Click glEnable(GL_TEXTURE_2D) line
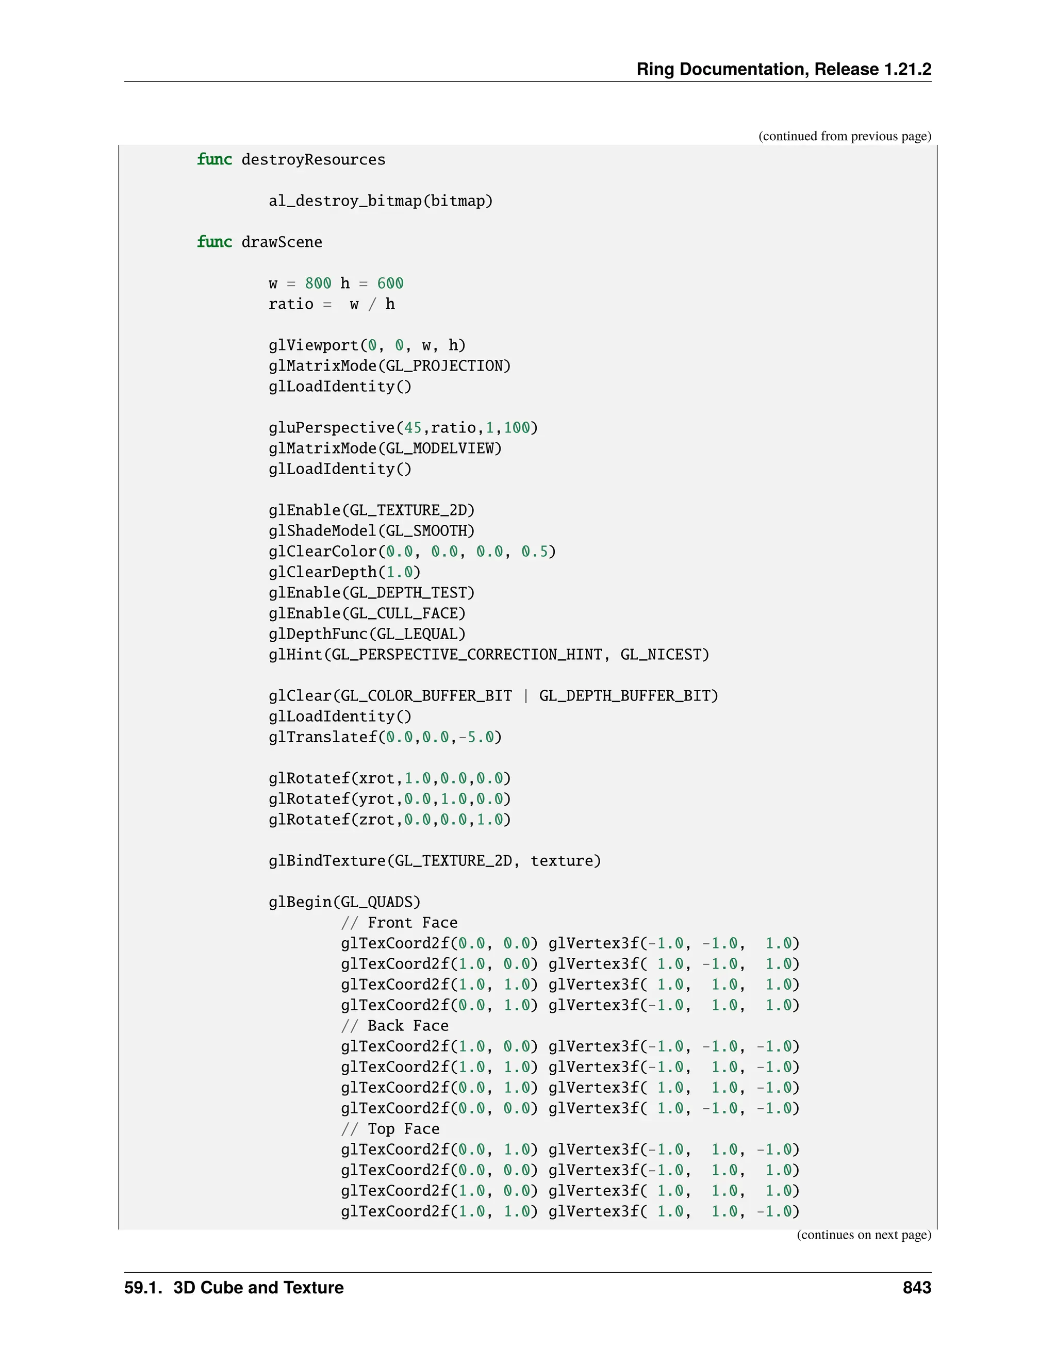This screenshot has width=1056, height=1366. 372,510
